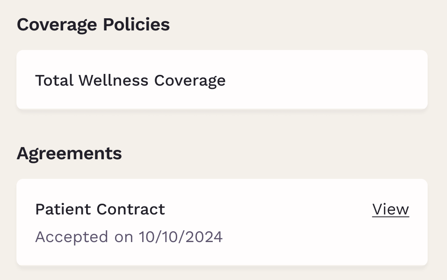Image resolution: width=447 pixels, height=280 pixels.
Task: View the accepted Patient Contract document
Action: tap(390, 210)
